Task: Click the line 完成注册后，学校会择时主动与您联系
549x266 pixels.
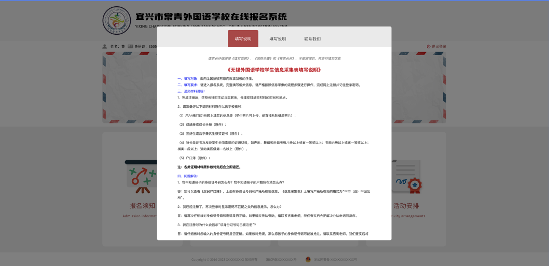Action: click(x=232, y=97)
